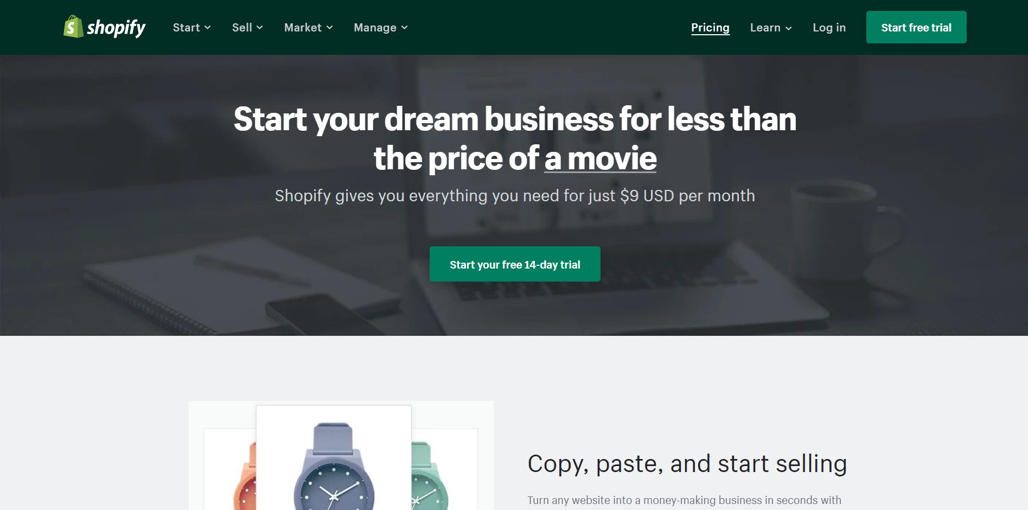The height and width of the screenshot is (510, 1028).
Task: Click the Shopify bag logo icon
Action: point(73,27)
